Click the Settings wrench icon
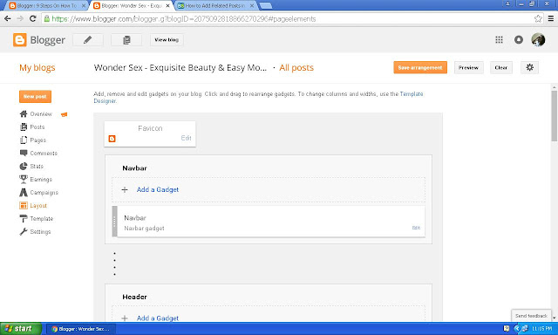The image size is (558, 335). pyautogui.click(x=24, y=232)
